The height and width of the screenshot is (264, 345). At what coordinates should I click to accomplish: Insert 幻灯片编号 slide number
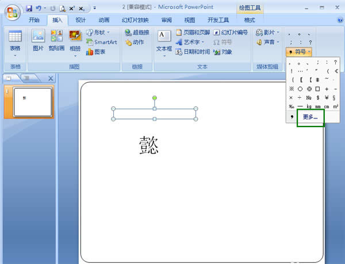(x=231, y=33)
